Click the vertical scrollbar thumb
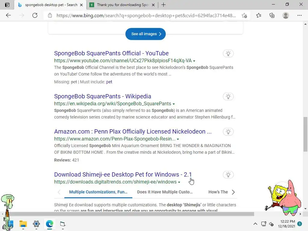The height and width of the screenshot is (231, 308). [305, 134]
